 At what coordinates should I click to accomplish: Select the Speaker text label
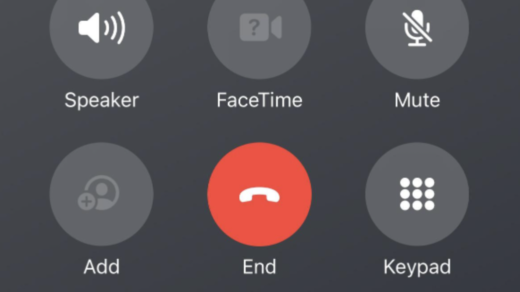tap(102, 101)
